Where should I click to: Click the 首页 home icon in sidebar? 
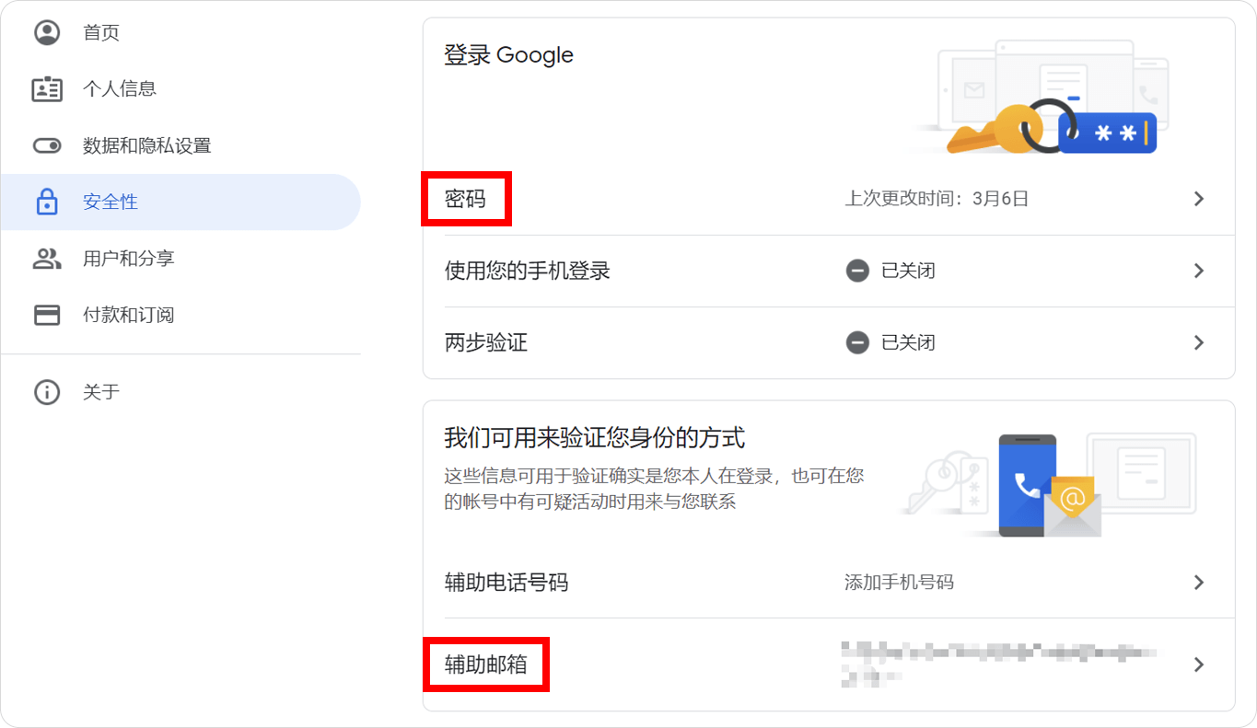tap(47, 31)
